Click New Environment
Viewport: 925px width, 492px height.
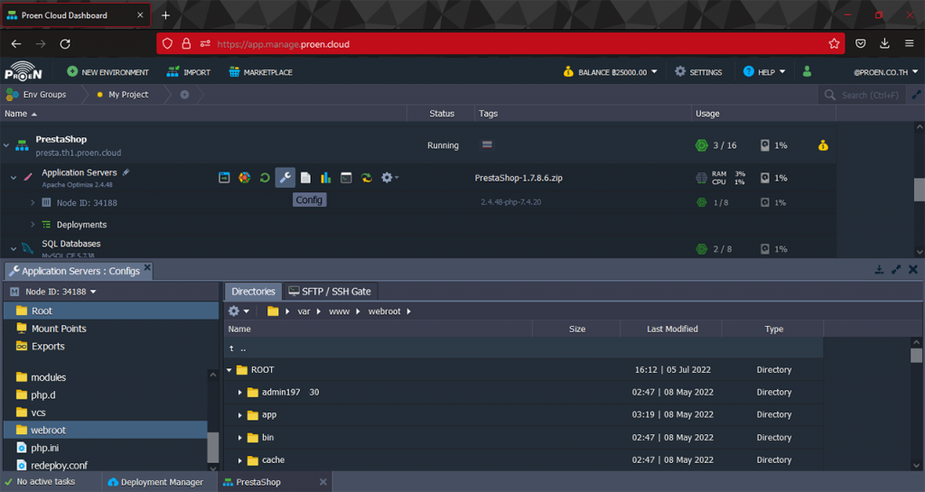pos(107,72)
